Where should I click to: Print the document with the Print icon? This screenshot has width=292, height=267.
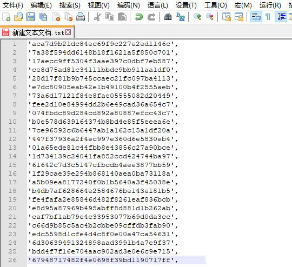pyautogui.click(x=81, y=17)
